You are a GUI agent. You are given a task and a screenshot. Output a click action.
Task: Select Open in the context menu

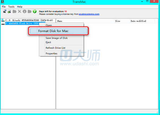[49, 25]
